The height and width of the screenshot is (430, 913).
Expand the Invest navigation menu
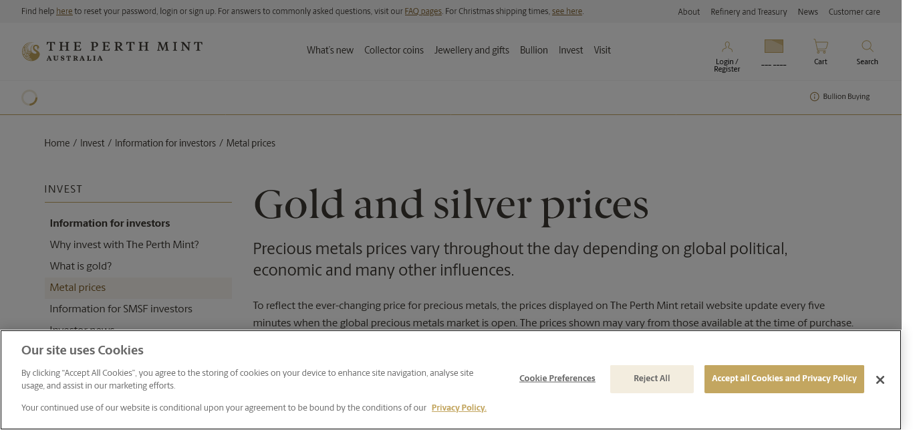(571, 50)
